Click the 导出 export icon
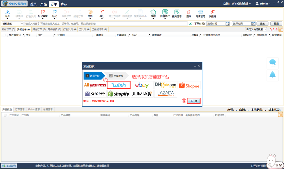This screenshot has height=169, width=284. coord(102,12)
